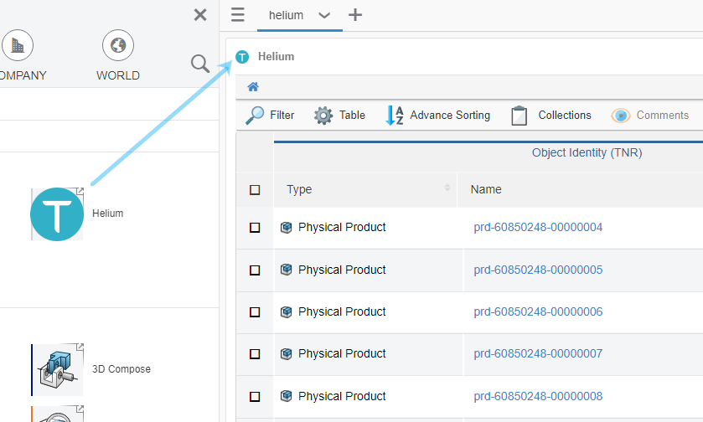
Task: Tick the select-all header checkbox
Action: tap(255, 190)
